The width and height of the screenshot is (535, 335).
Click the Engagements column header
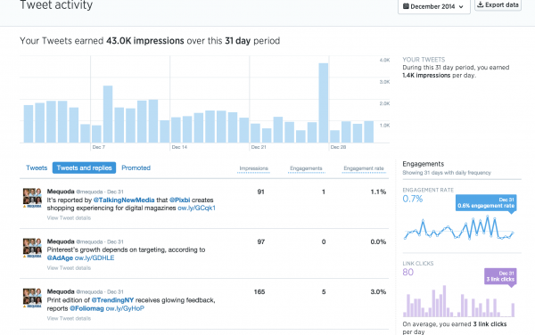pyautogui.click(x=306, y=168)
